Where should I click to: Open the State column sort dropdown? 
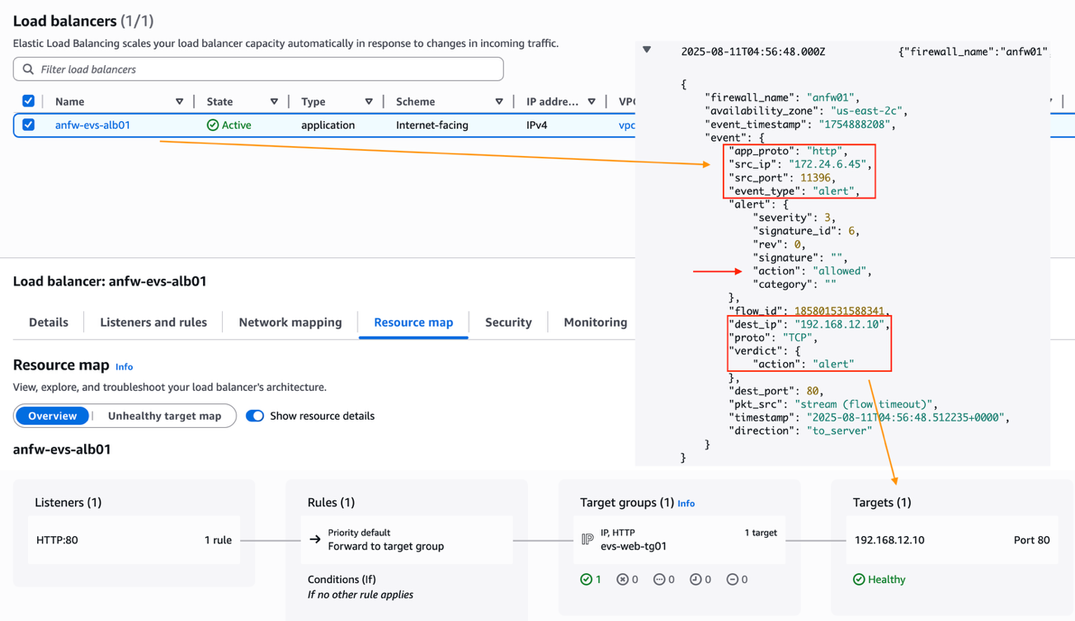(x=274, y=101)
